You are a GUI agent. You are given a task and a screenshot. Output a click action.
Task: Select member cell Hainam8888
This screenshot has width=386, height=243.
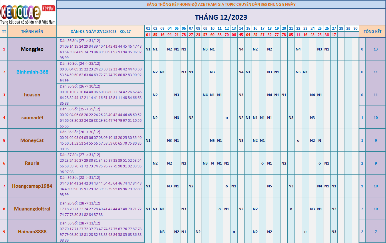click(32, 232)
